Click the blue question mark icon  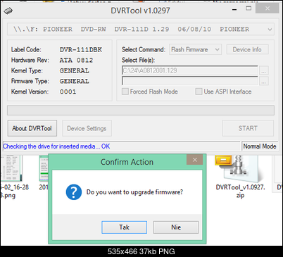click(74, 192)
